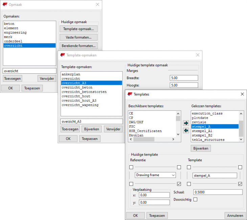This screenshot has width=247, height=220.
Task: Check the top-left Template anchor checkbox
Action: 189,167
